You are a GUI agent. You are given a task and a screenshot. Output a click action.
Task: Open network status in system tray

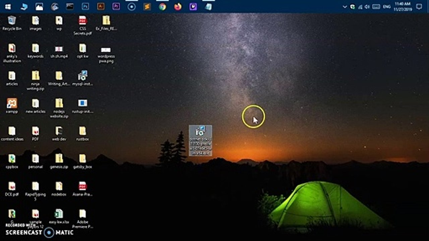pos(360,6)
